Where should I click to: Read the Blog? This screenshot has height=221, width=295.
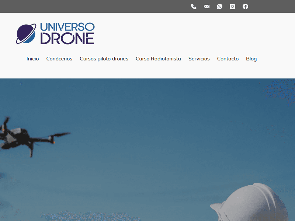pos(251,59)
